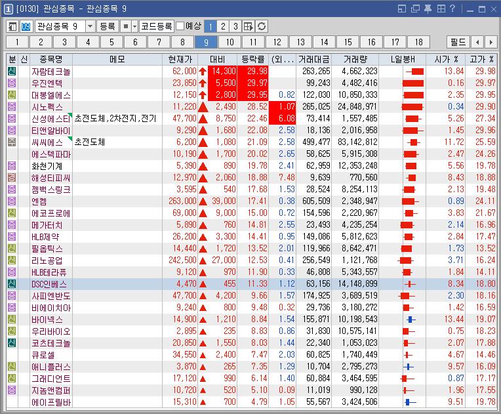Viewport: 501px width, 414px height.
Task: Click the boxed 1 icon in title bar
Action: click(8, 9)
